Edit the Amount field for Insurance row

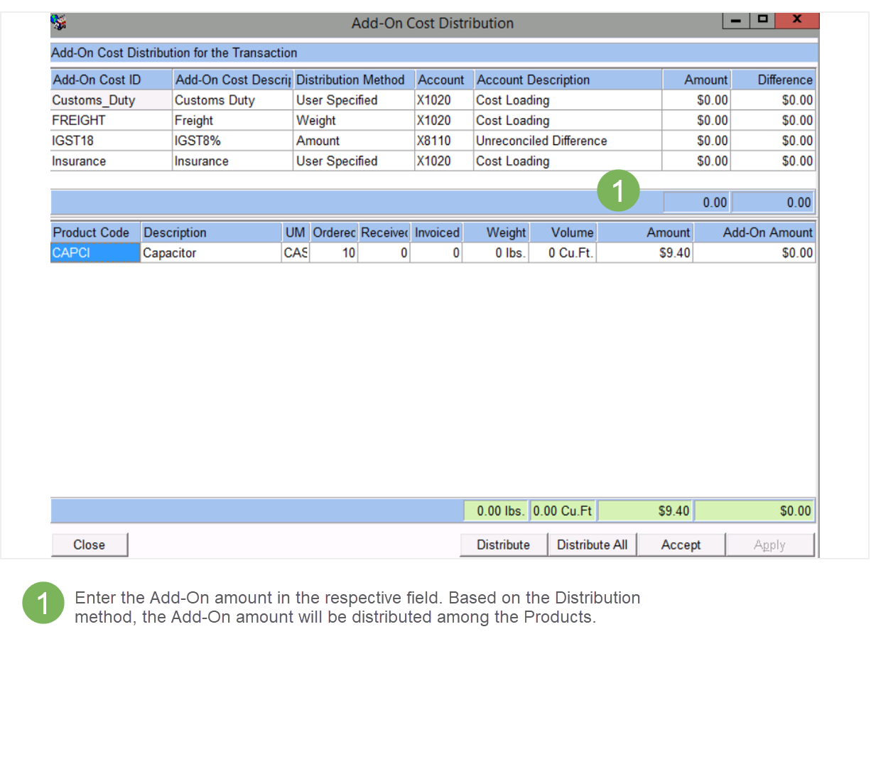pyautogui.click(x=696, y=161)
